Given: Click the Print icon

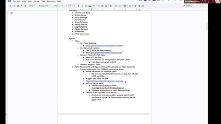Looking at the screenshot, I should [x=18, y=6].
